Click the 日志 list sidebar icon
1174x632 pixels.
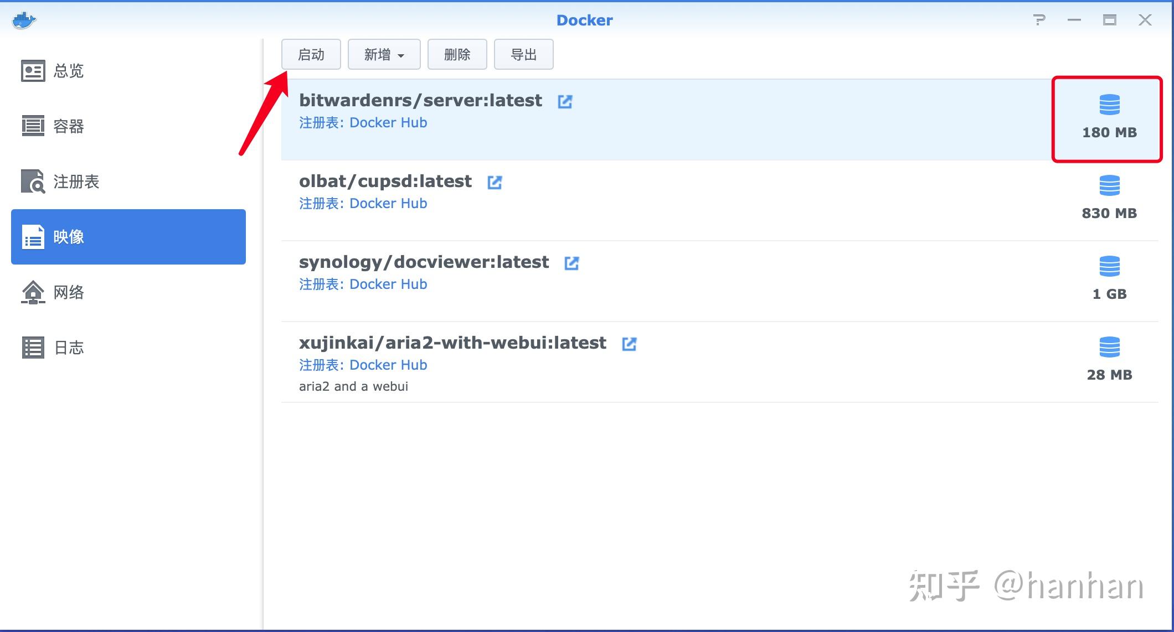click(x=33, y=348)
